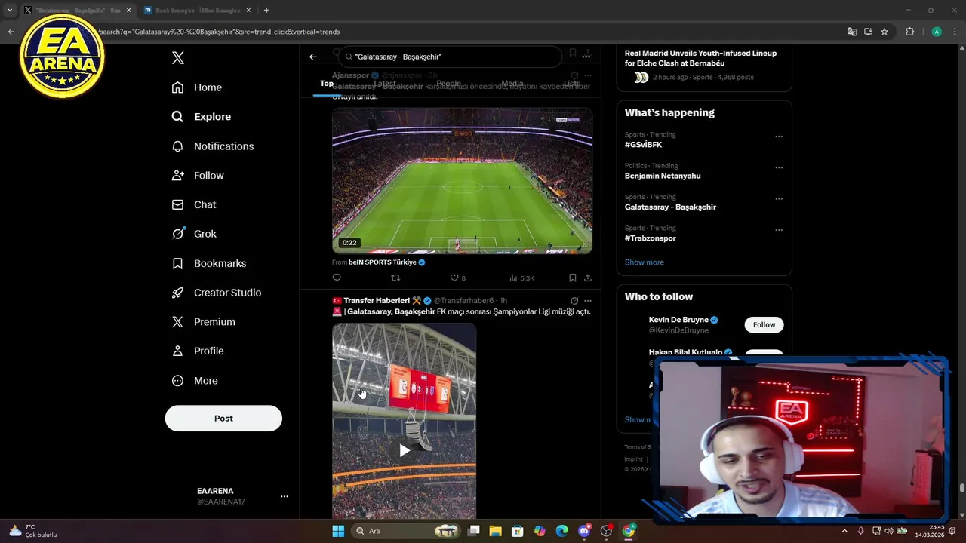This screenshot has height=543, width=966.
Task: View 5.3K analytics of video post
Action: [521, 278]
